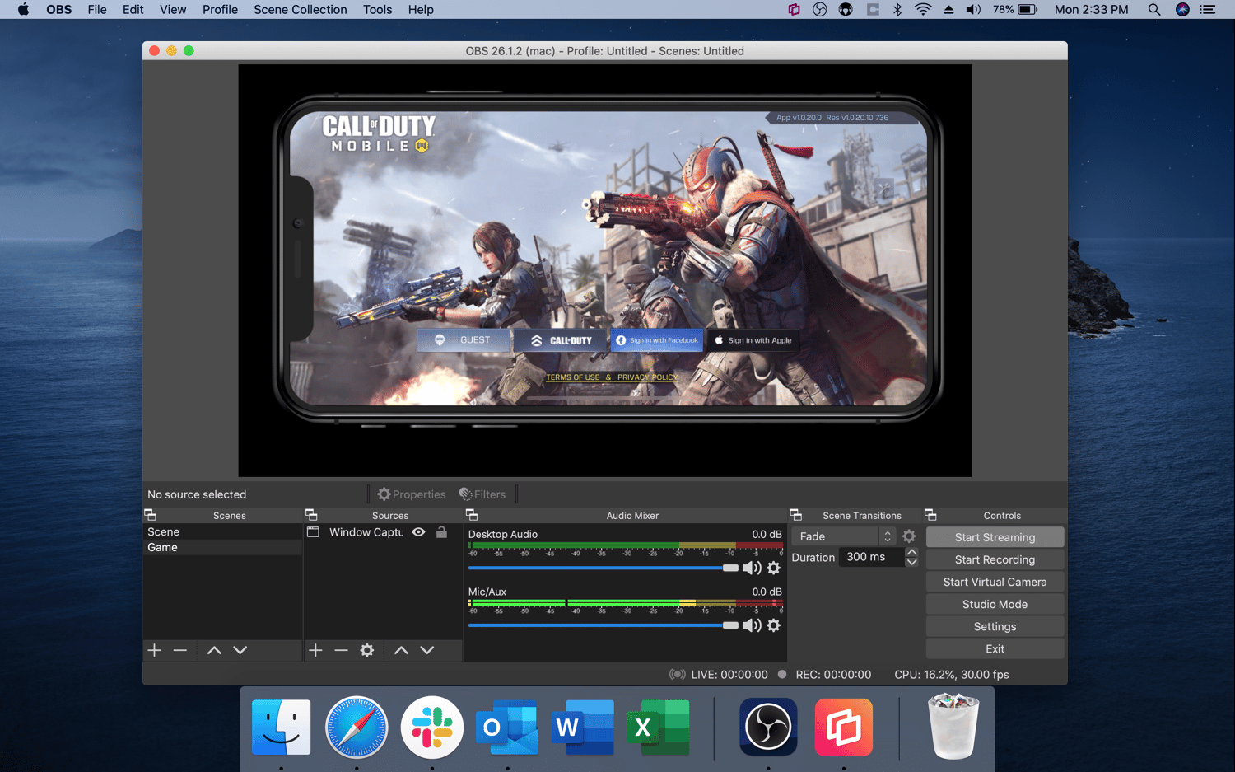Click the Start Virtual Camera button
1235x772 pixels.
(x=994, y=581)
